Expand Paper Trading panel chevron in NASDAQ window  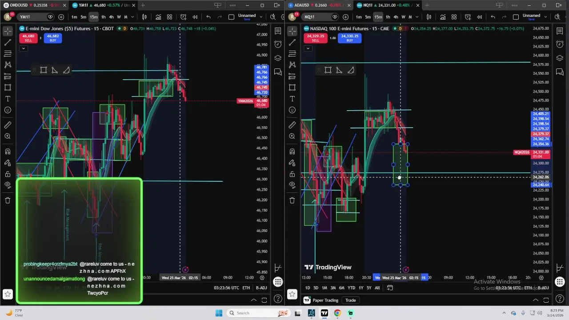pos(536,300)
